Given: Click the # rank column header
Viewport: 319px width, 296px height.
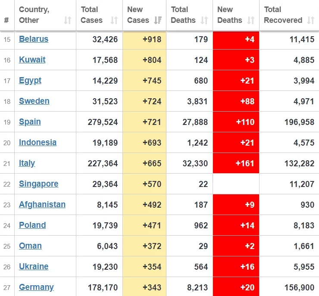Looking at the screenshot, I should tap(6, 20).
